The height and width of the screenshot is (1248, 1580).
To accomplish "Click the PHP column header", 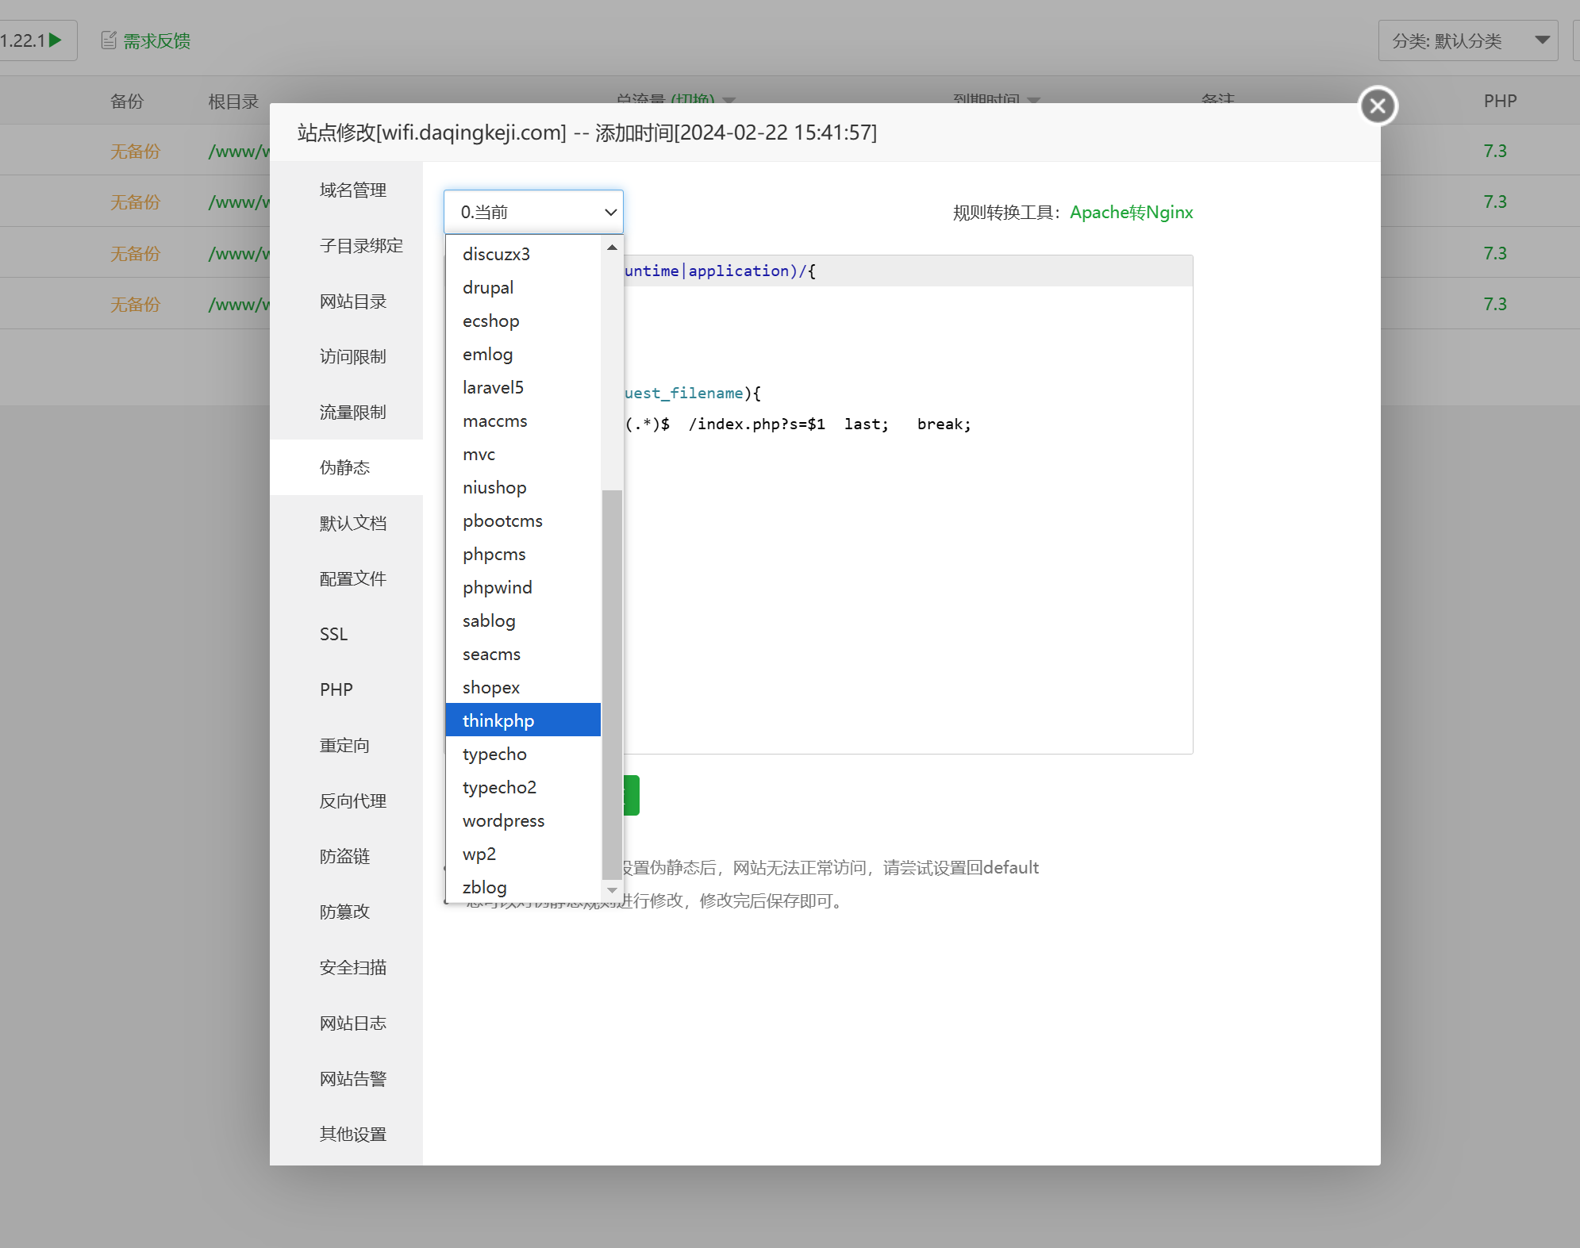I will (1500, 101).
